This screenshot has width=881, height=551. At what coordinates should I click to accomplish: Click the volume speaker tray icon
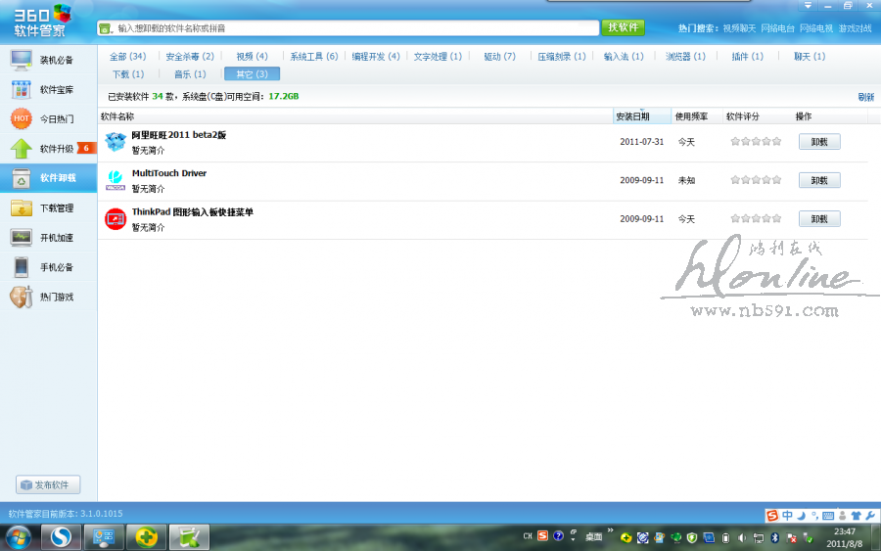point(742,537)
